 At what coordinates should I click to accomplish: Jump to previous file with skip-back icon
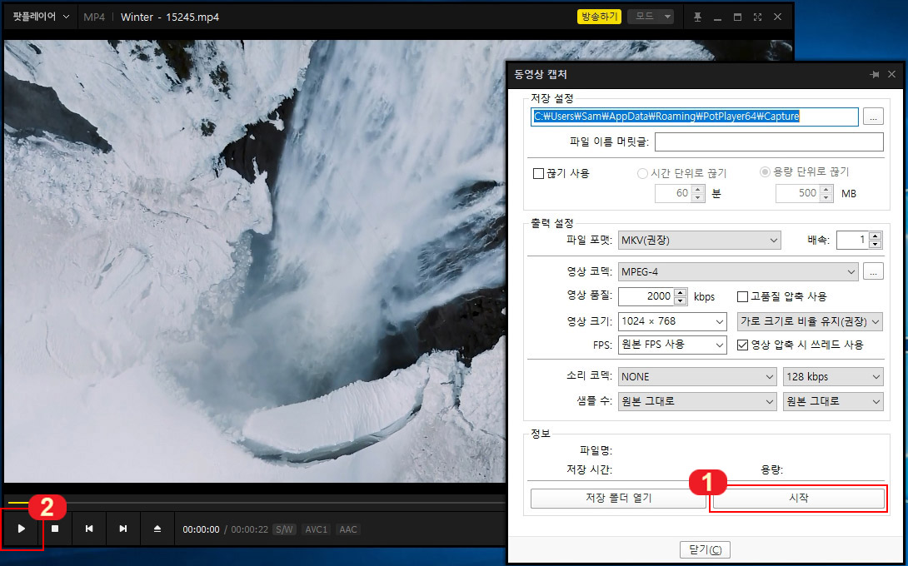coord(89,529)
